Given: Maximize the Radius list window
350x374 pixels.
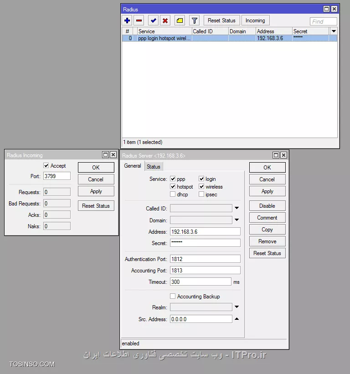Looking at the screenshot, I should click(326, 9).
